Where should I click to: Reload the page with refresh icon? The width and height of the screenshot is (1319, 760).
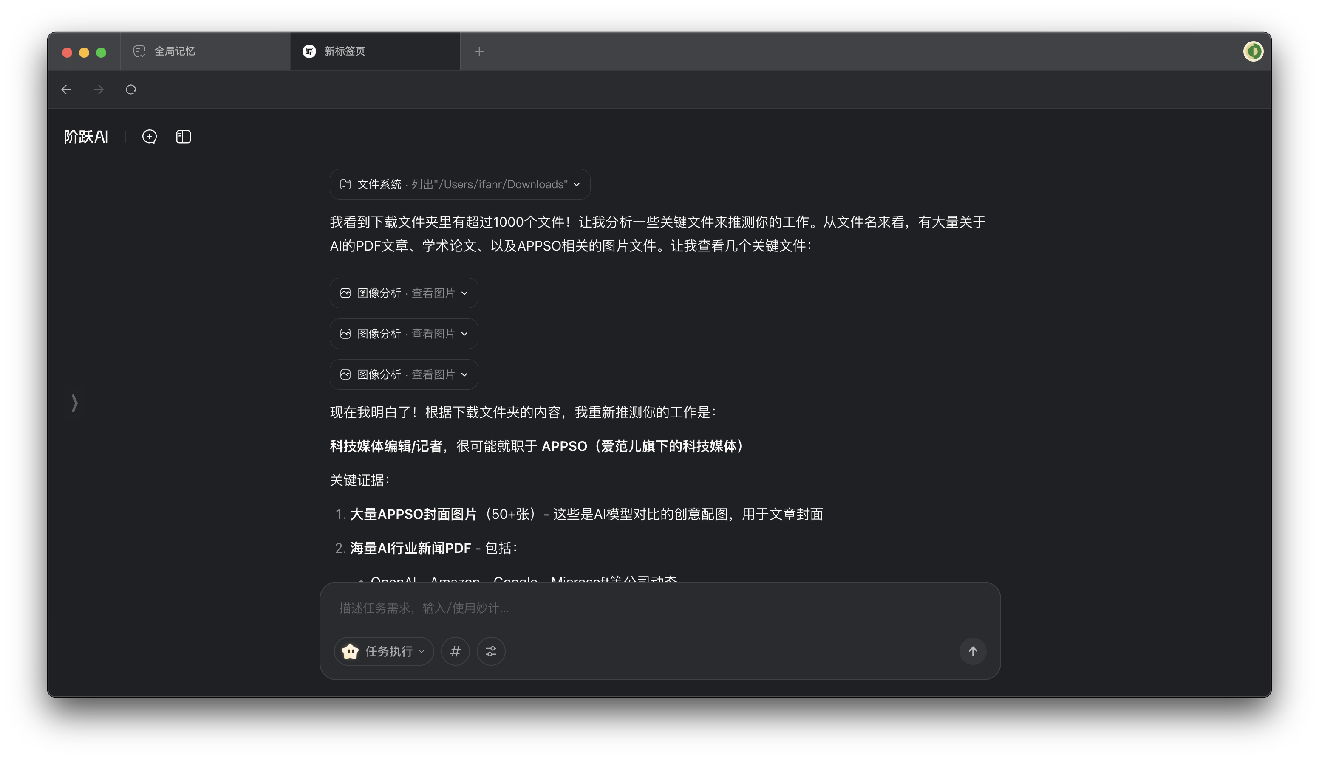130,90
